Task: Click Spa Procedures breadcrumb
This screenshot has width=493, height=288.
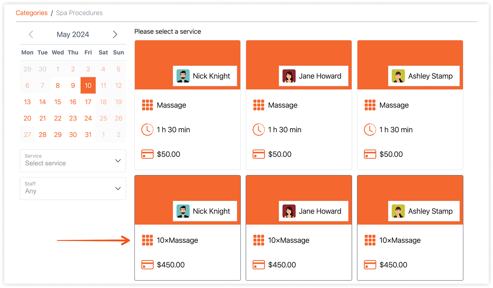Action: tap(79, 13)
